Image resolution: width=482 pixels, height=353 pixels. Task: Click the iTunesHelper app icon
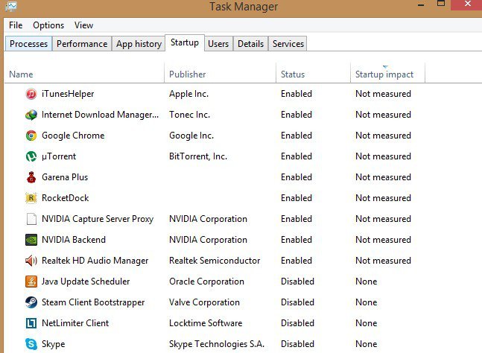(x=31, y=94)
